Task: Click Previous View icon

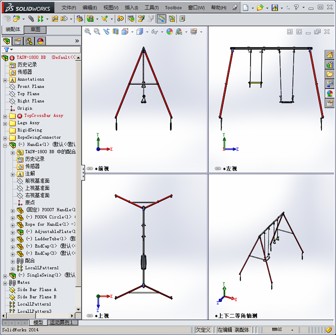Action: (x=106, y=31)
